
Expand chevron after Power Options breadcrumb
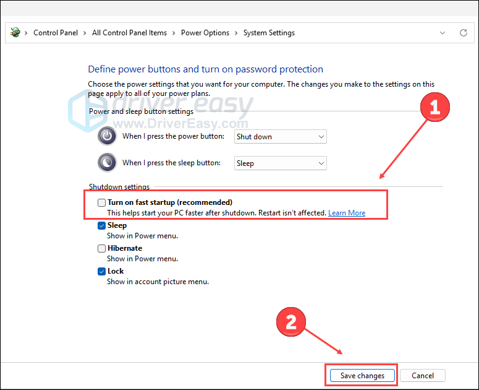click(x=237, y=33)
